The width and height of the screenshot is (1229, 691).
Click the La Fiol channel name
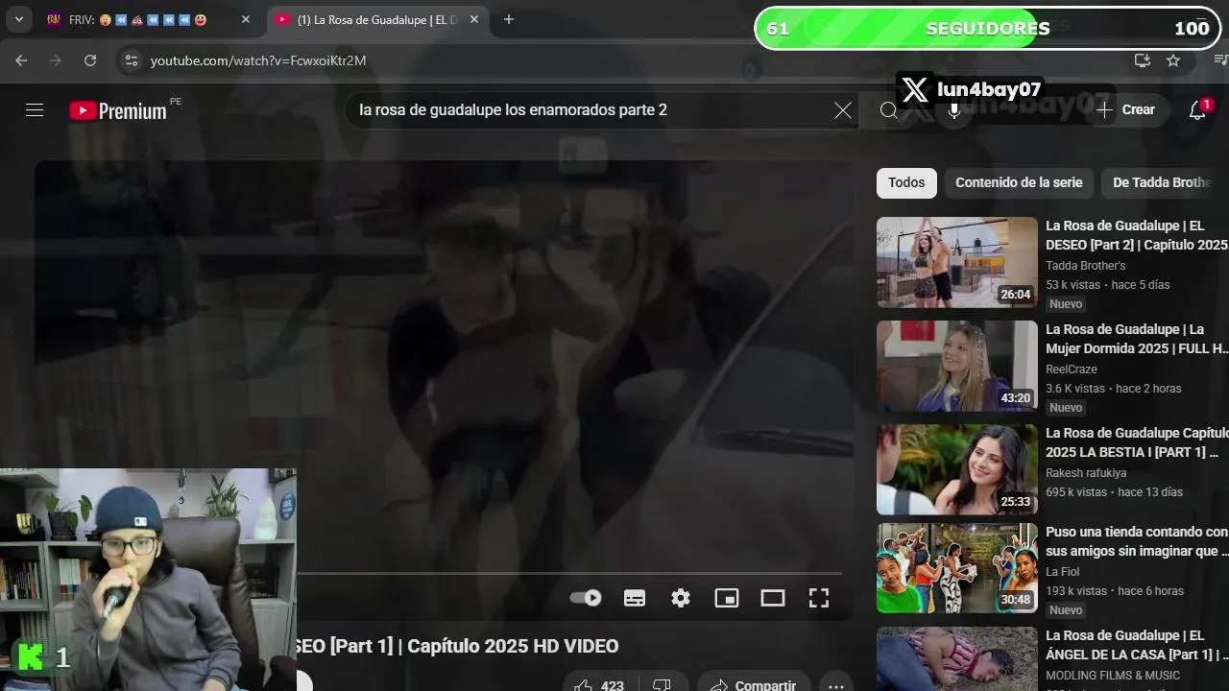pos(1062,571)
